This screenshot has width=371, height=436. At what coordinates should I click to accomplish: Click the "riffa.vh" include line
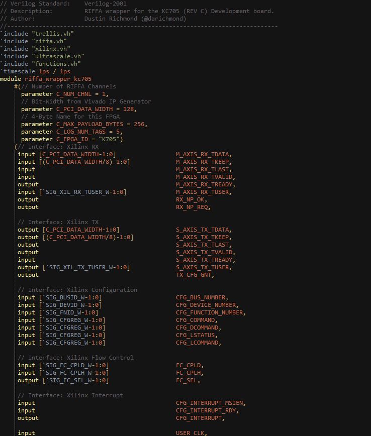(33, 41)
